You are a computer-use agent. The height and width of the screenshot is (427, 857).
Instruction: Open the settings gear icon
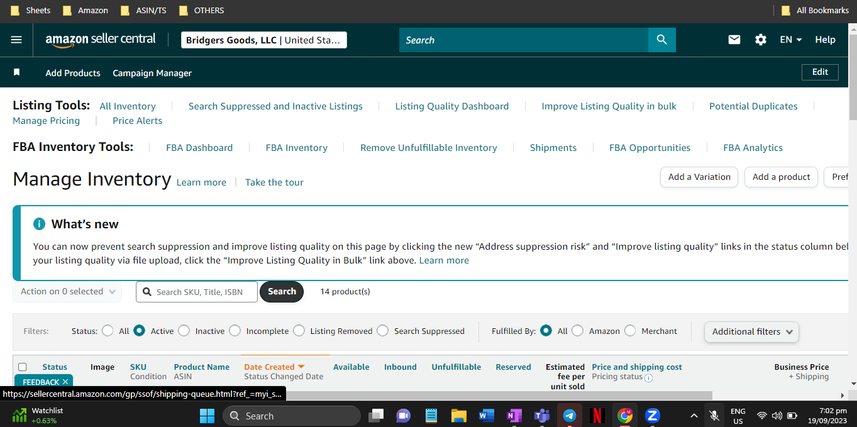coord(760,40)
